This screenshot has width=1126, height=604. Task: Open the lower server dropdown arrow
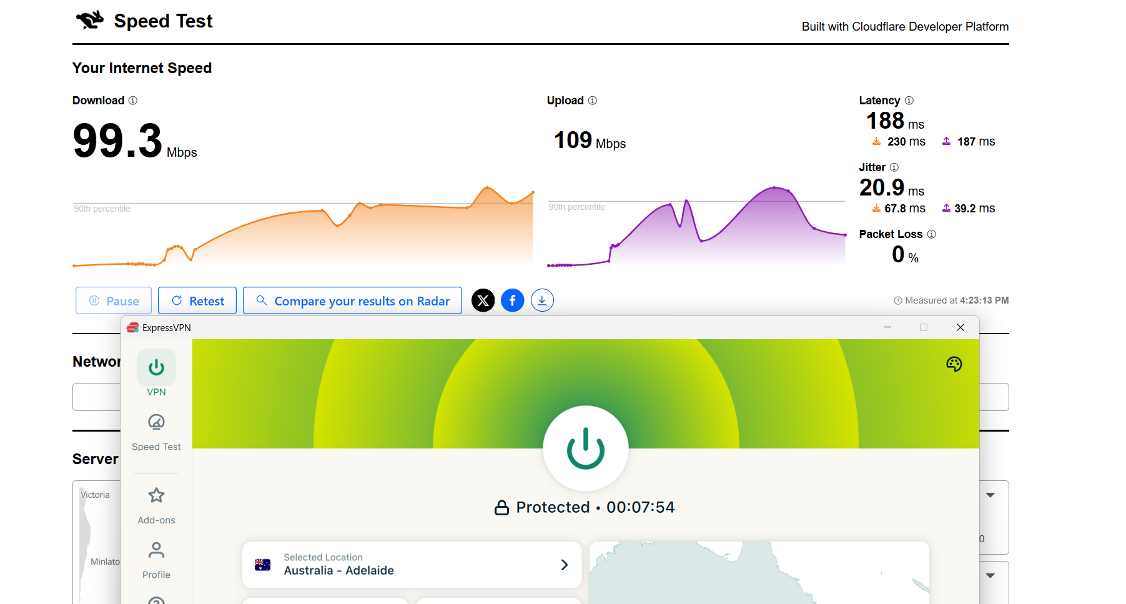pos(990,575)
